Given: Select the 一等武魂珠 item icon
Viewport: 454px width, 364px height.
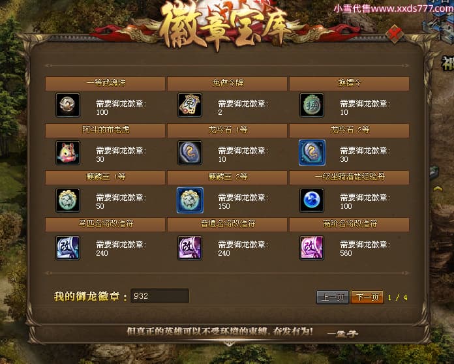Looking at the screenshot, I should point(68,105).
